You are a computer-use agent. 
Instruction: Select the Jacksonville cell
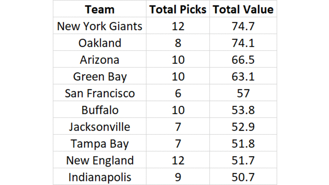[99, 127]
